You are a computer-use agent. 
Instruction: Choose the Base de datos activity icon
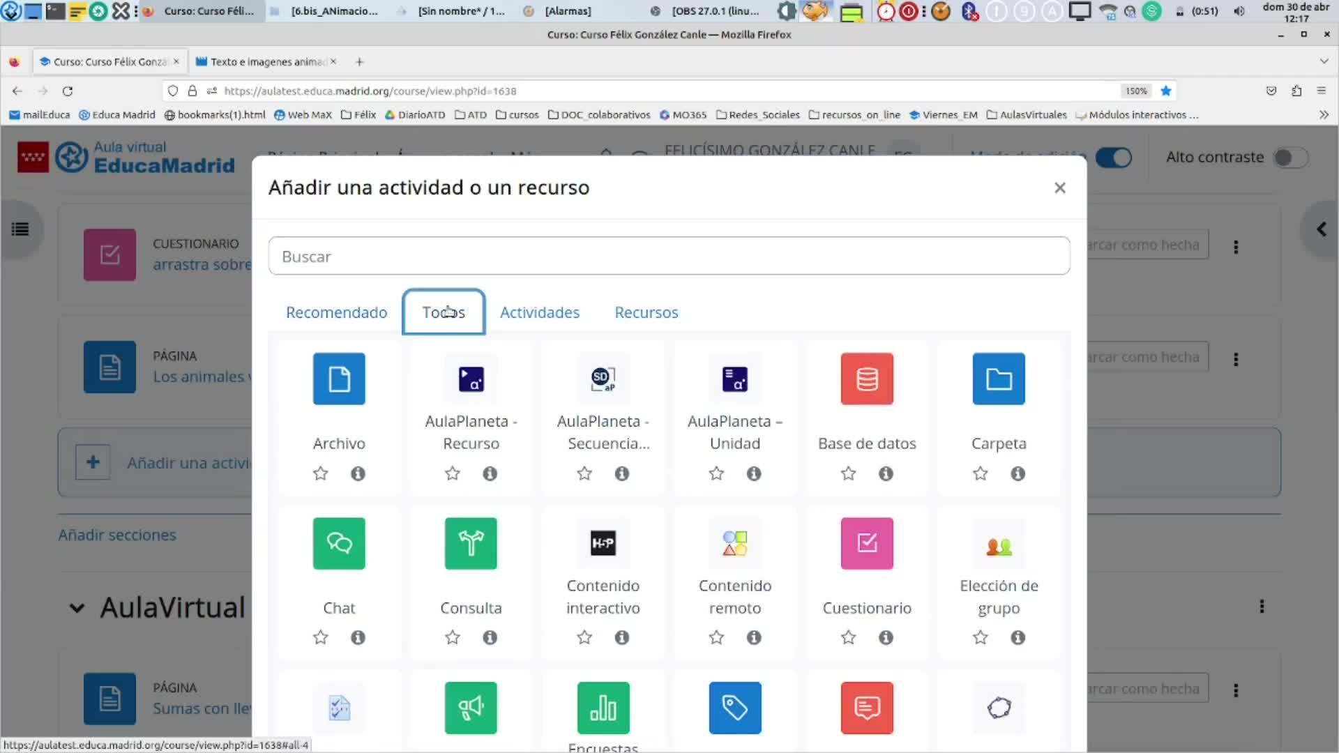[x=867, y=379]
